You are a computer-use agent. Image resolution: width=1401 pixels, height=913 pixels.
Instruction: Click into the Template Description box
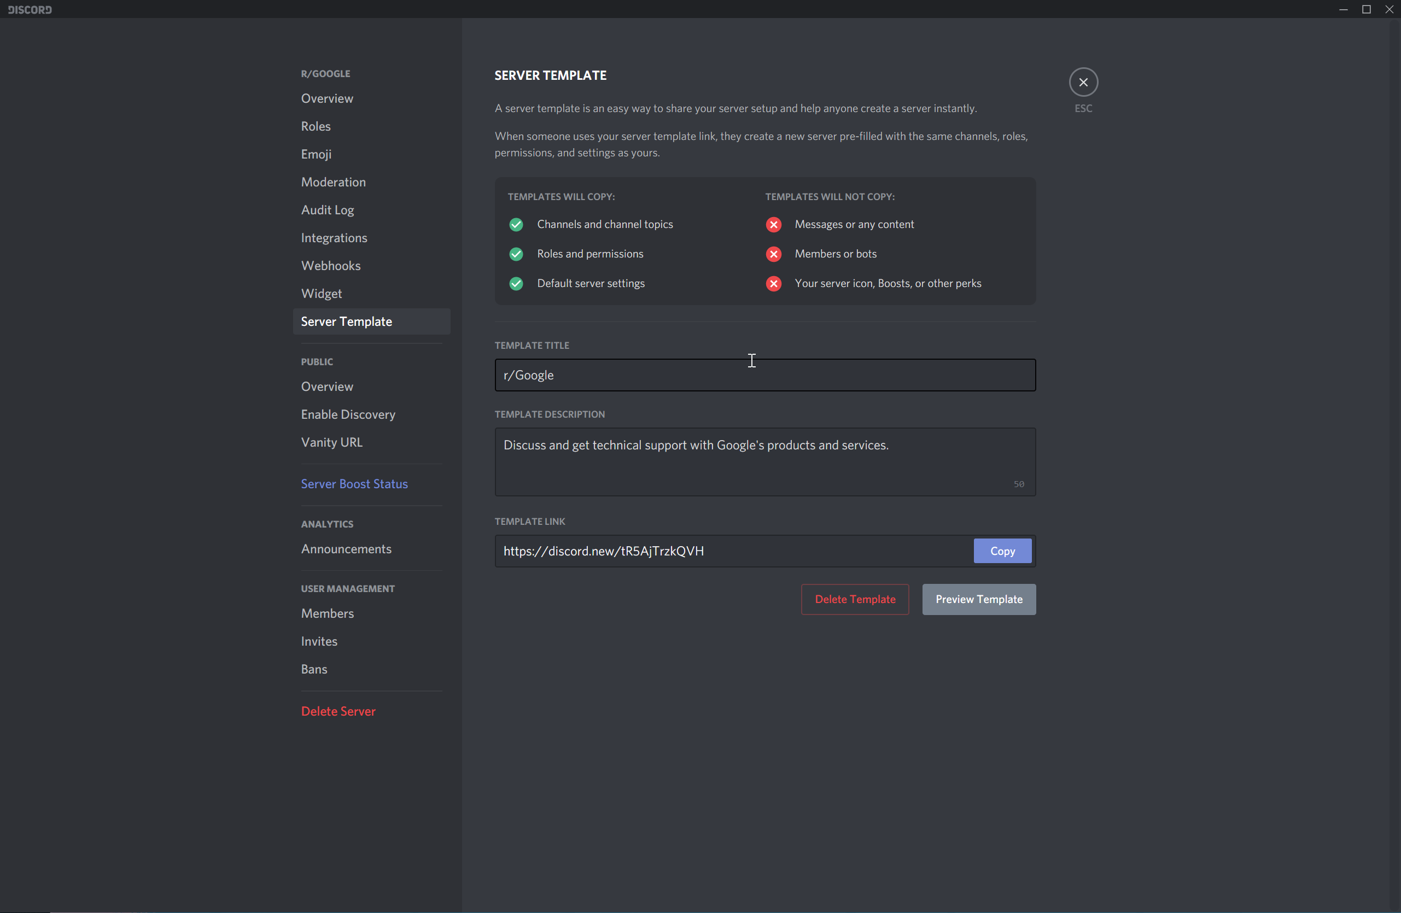pos(764,461)
